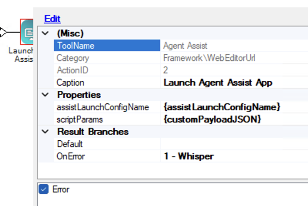
Task: Click the Result Branches header text
Action: click(93, 132)
